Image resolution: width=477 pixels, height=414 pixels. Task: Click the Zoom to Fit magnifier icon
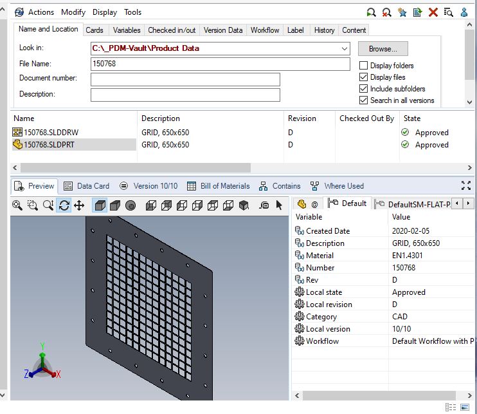pos(17,205)
